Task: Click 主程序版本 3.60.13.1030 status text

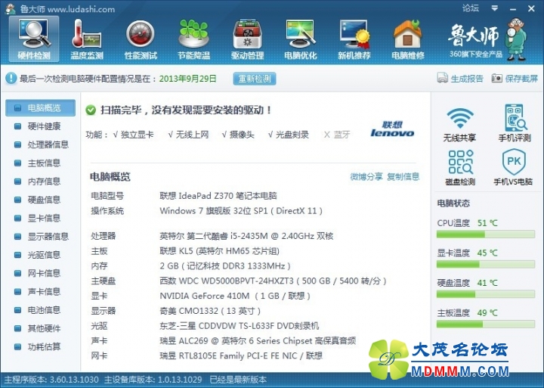Action: [x=51, y=380]
